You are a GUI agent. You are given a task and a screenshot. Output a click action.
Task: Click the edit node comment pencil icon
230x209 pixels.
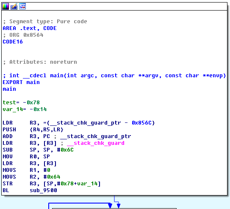tap(14, 6)
